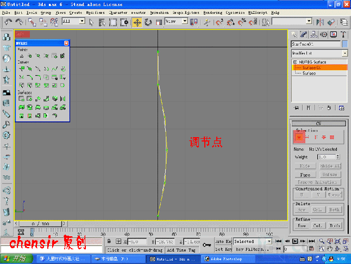Open the All selection filter dropdown
351x264 pixels.
82,21
